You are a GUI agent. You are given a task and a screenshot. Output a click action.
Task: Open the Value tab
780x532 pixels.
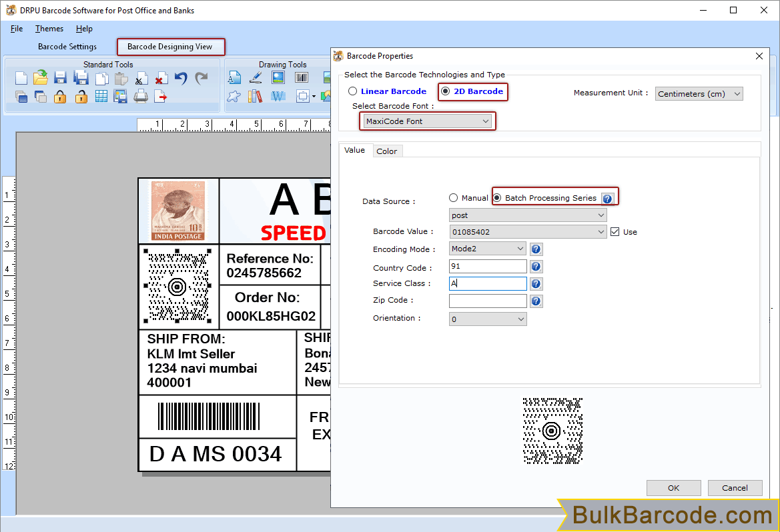[x=355, y=150]
